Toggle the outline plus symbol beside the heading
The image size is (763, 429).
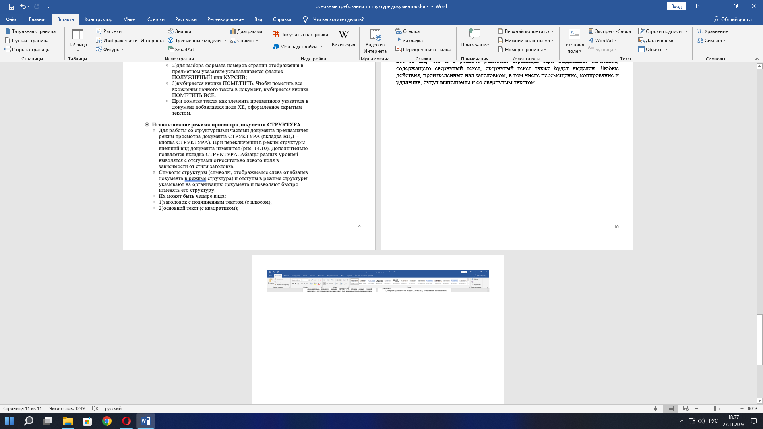point(147,125)
